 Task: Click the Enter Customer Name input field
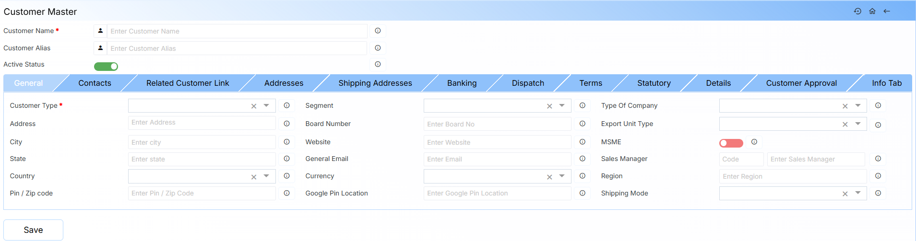click(237, 31)
